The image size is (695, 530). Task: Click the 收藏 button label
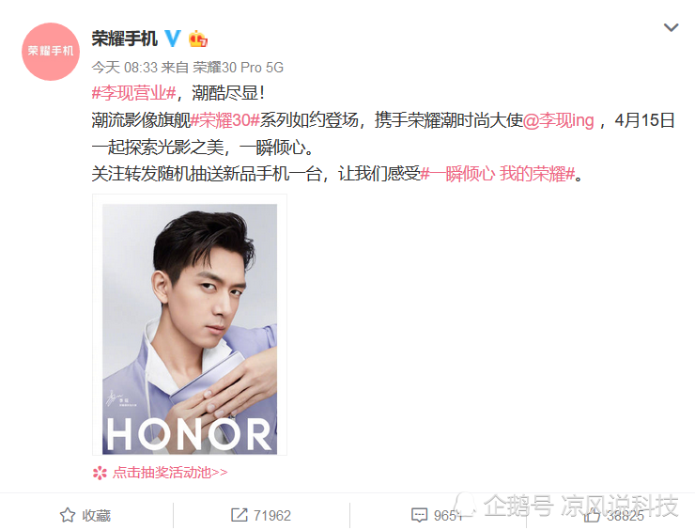point(96,515)
